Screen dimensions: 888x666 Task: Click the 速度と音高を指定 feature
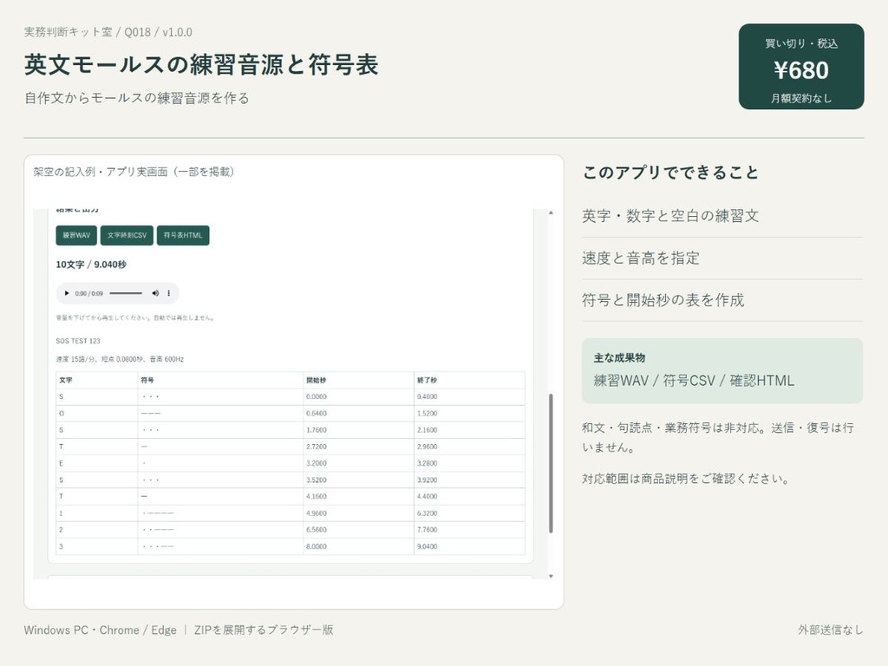pos(641,258)
